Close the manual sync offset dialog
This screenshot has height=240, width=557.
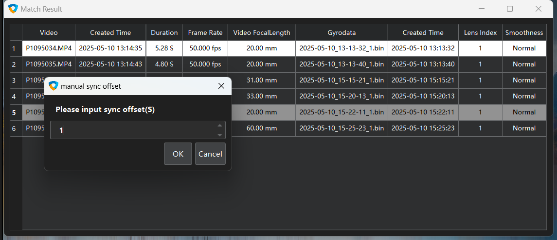tap(221, 86)
